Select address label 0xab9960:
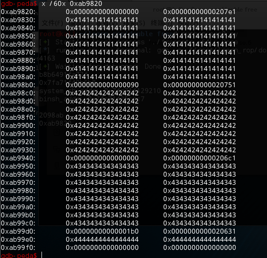The image size is (267, 258). 18,174
